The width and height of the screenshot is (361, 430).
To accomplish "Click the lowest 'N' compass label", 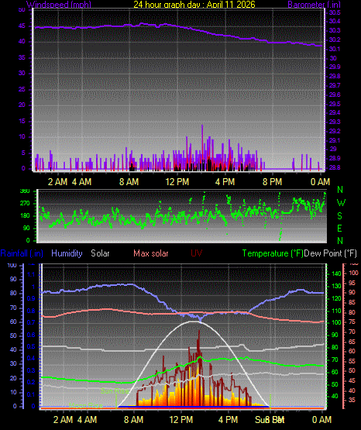I will (340, 241).
